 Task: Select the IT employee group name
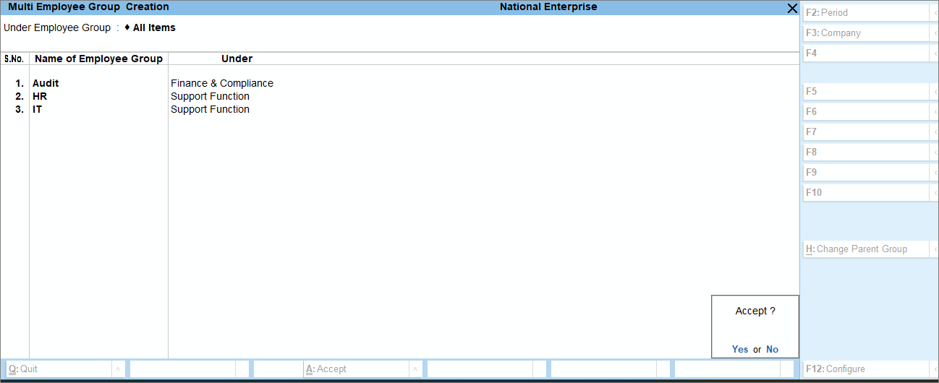click(x=37, y=109)
